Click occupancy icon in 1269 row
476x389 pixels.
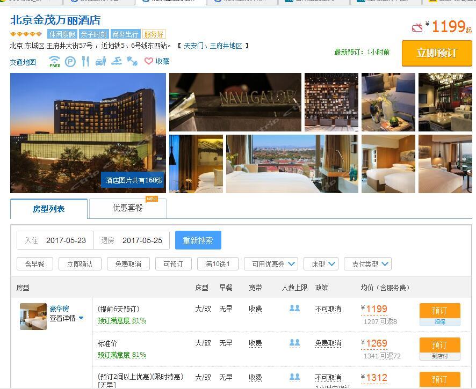pyautogui.click(x=294, y=343)
